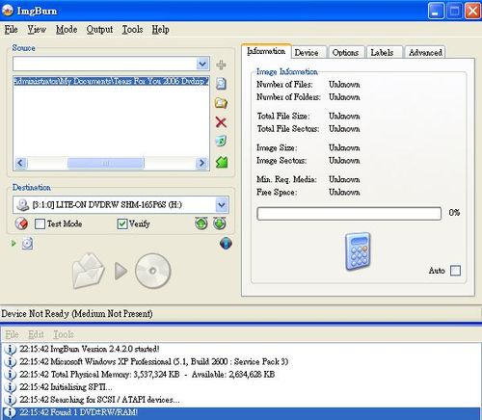
Task: Minimize the ImgBurn window
Action: [x=436, y=11]
